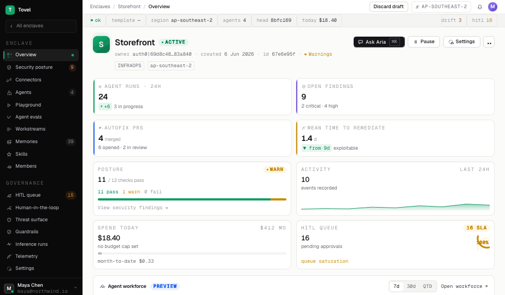Open Overview in the sidebar
The width and height of the screenshot is (505, 295).
[x=41, y=55]
